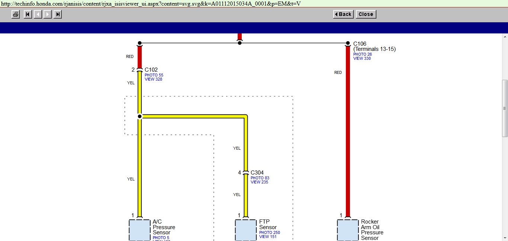
Task: Click the vertical scrollbar up arrow
Action: coord(505,36)
